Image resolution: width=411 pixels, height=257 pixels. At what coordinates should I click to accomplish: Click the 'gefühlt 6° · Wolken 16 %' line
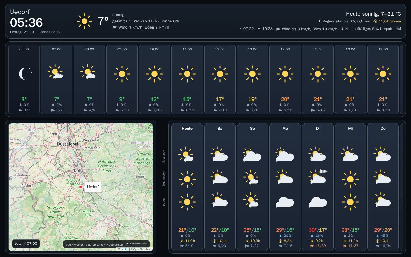tap(146, 21)
